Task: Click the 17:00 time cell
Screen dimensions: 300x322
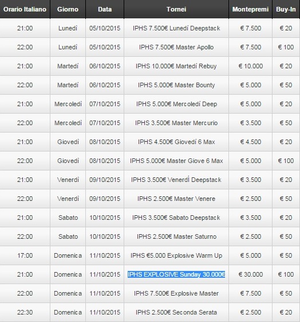Action: [x=25, y=255]
